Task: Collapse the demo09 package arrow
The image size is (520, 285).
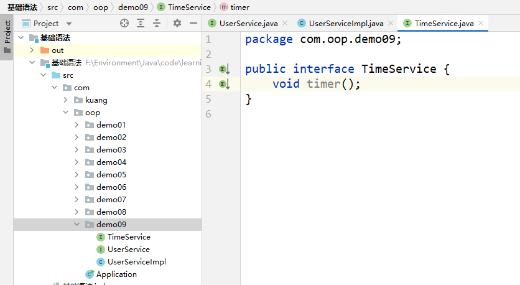Action: (77, 224)
